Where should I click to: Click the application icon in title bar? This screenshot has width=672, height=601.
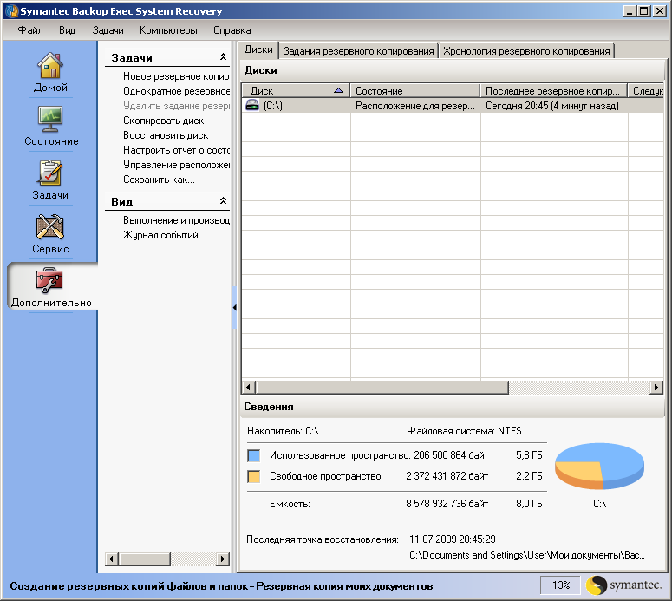point(11,11)
